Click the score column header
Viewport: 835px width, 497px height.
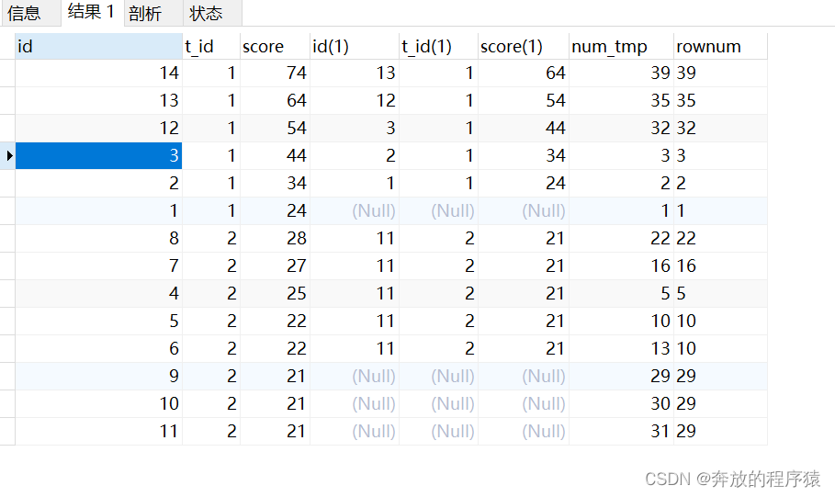tap(274, 46)
